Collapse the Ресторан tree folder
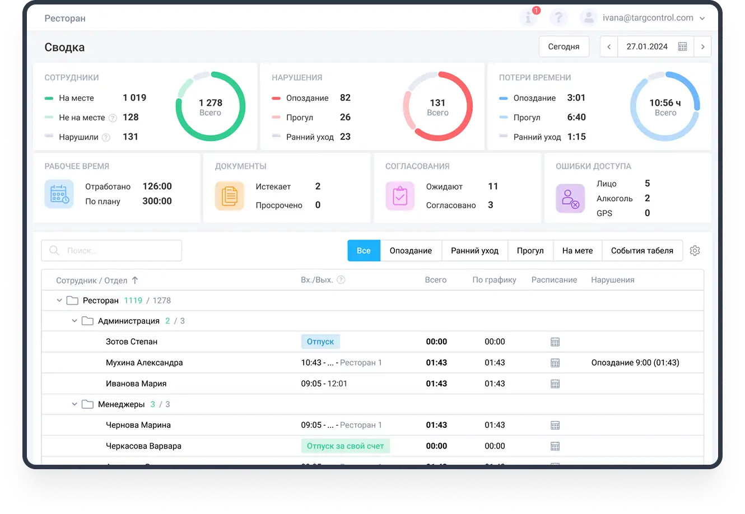This screenshot has height=514, width=745. click(59, 300)
